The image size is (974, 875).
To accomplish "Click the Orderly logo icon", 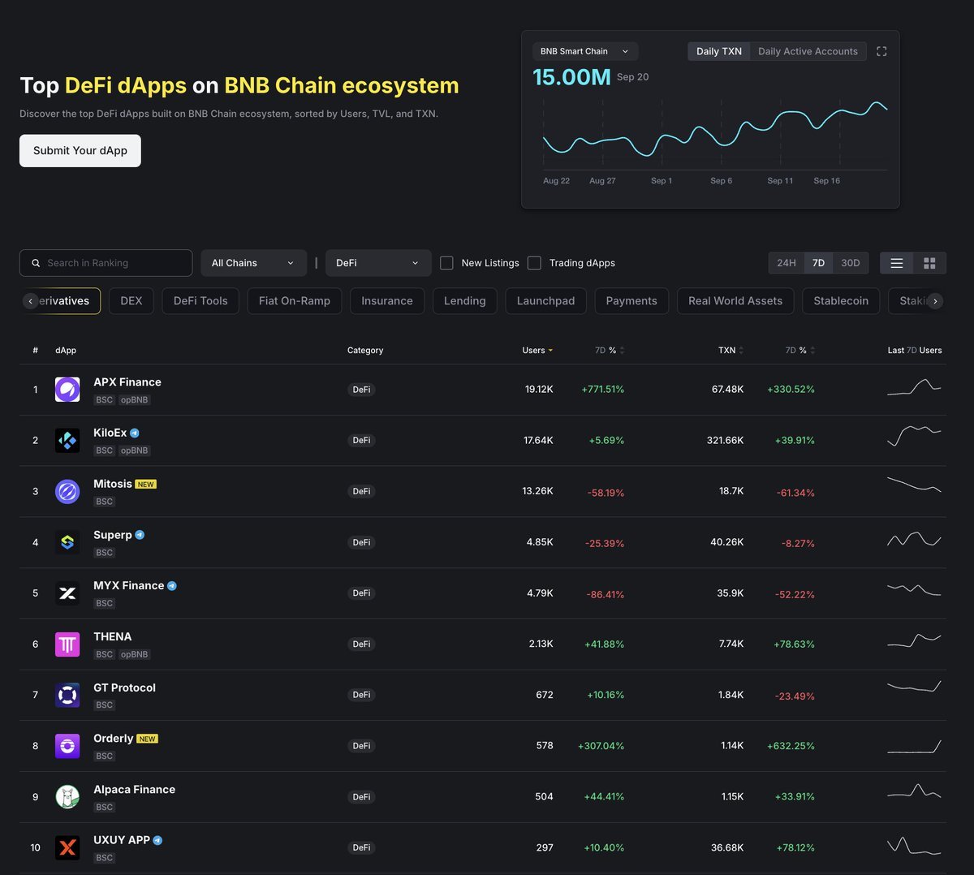I will point(67,746).
